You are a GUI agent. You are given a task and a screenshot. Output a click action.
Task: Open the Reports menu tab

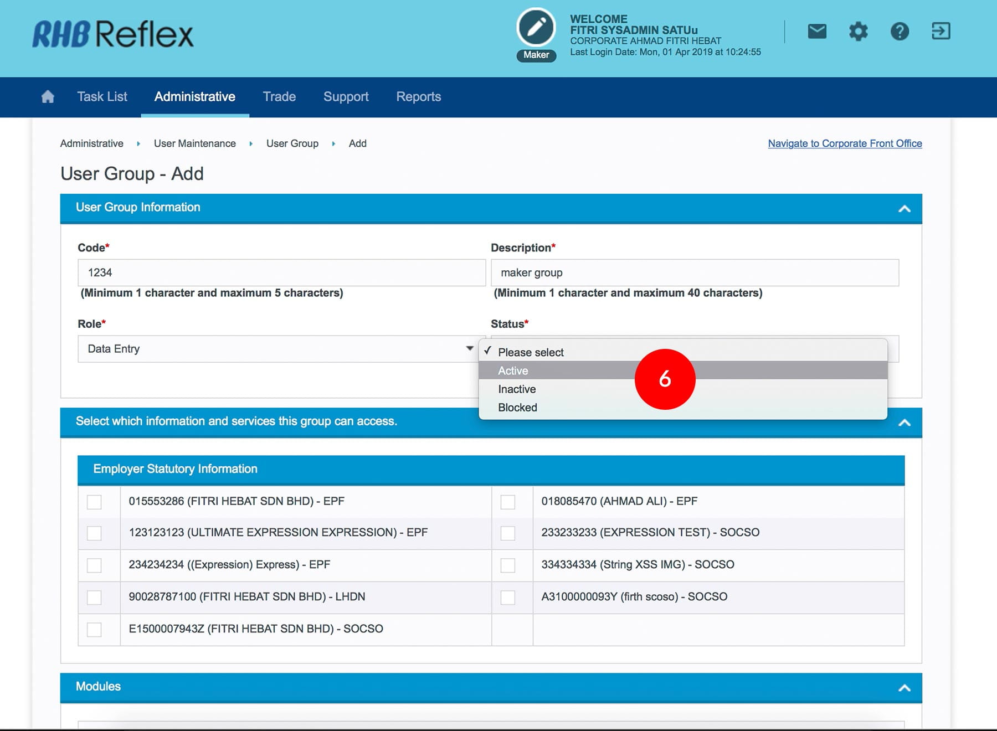pyautogui.click(x=418, y=97)
